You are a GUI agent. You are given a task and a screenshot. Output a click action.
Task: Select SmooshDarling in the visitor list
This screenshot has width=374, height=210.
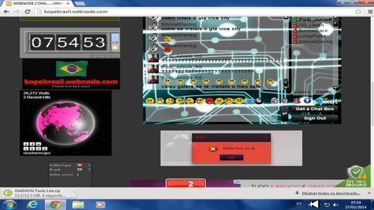tap(313, 41)
